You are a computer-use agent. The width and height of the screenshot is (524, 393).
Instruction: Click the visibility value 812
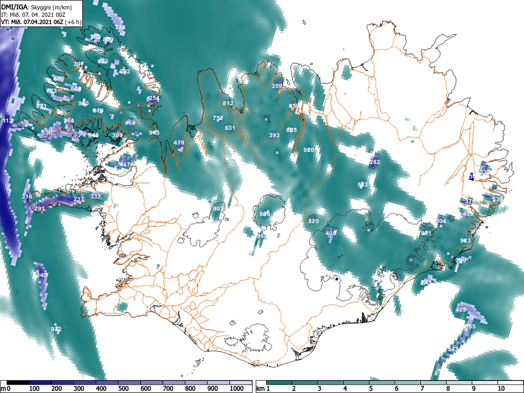tap(228, 103)
